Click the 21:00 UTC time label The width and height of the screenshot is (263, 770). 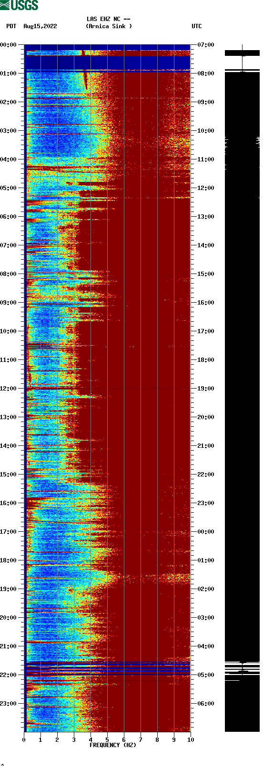[x=206, y=446]
